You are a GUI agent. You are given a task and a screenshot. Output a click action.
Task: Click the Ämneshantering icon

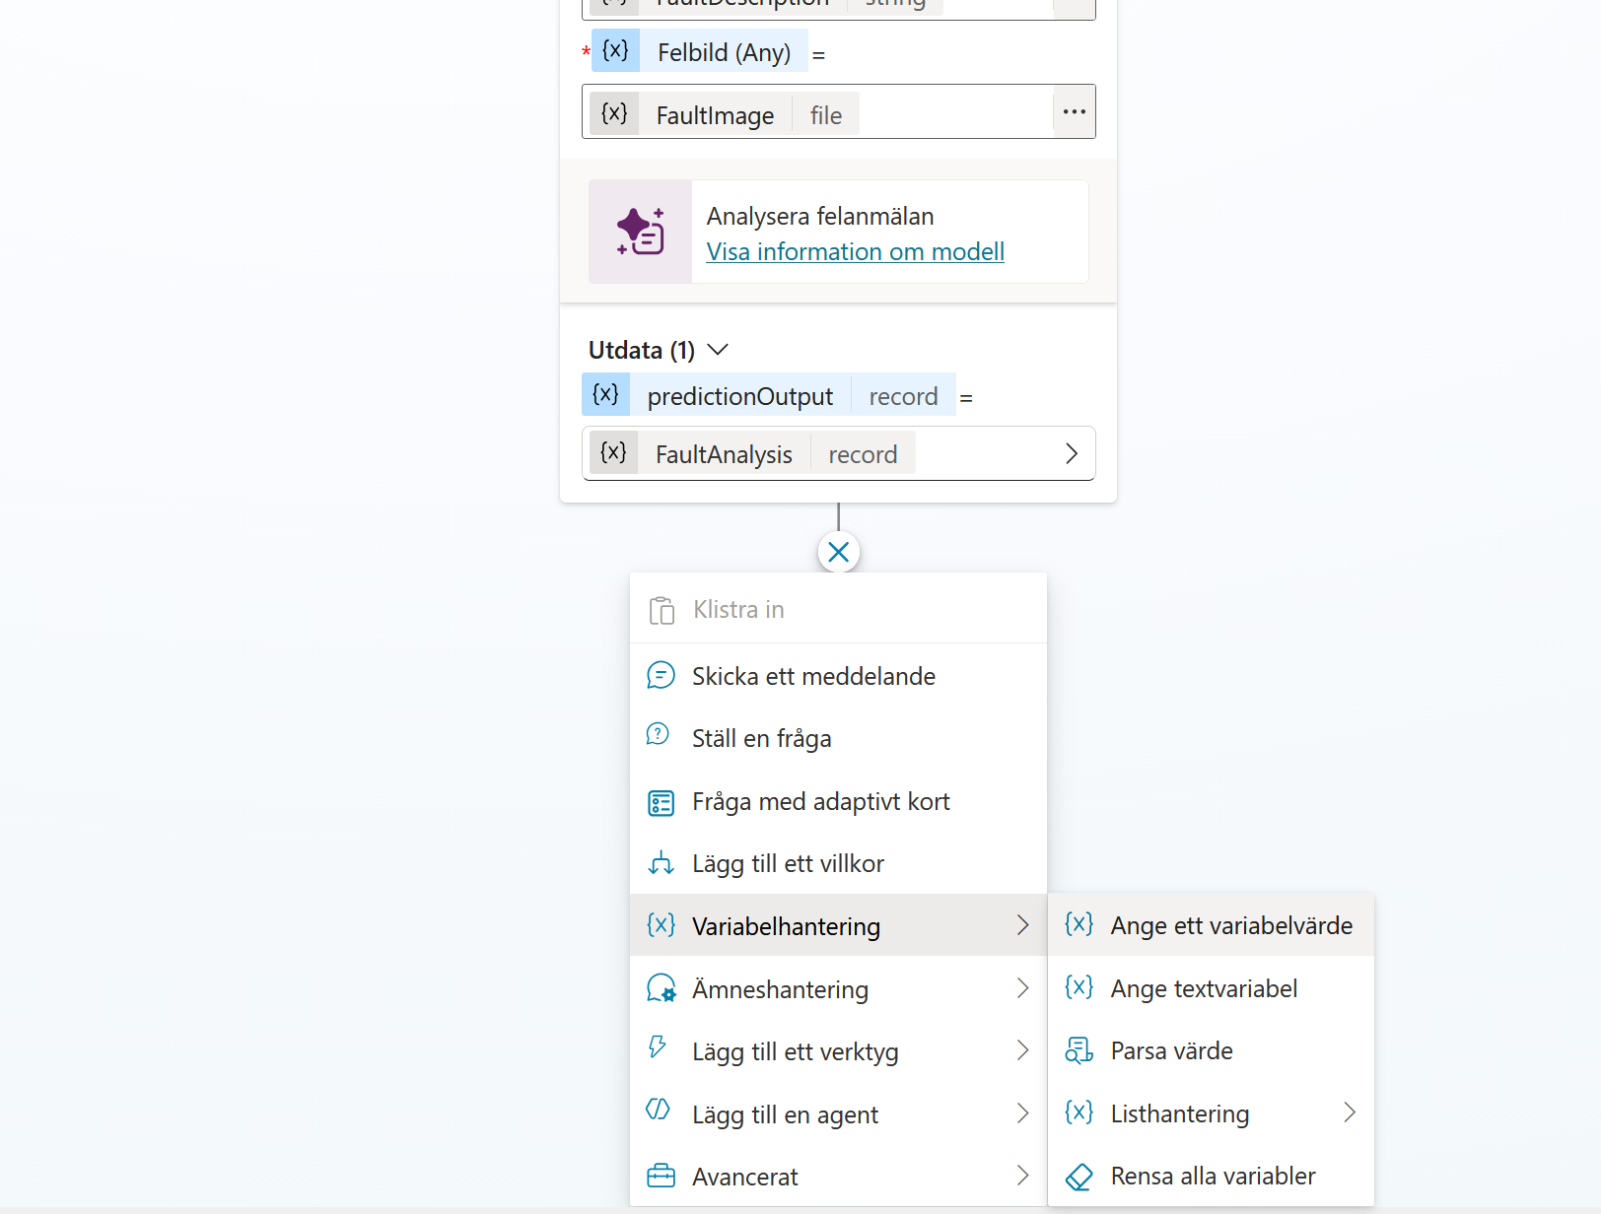pos(661,988)
